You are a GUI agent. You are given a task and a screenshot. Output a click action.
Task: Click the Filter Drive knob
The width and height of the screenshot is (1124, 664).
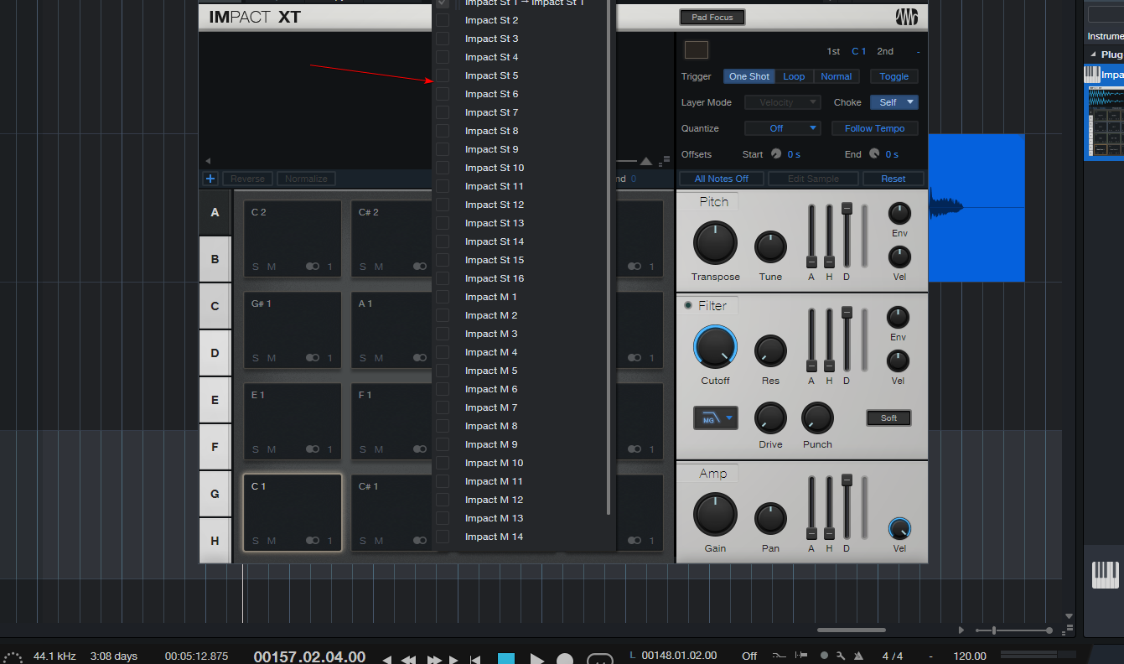click(x=770, y=418)
